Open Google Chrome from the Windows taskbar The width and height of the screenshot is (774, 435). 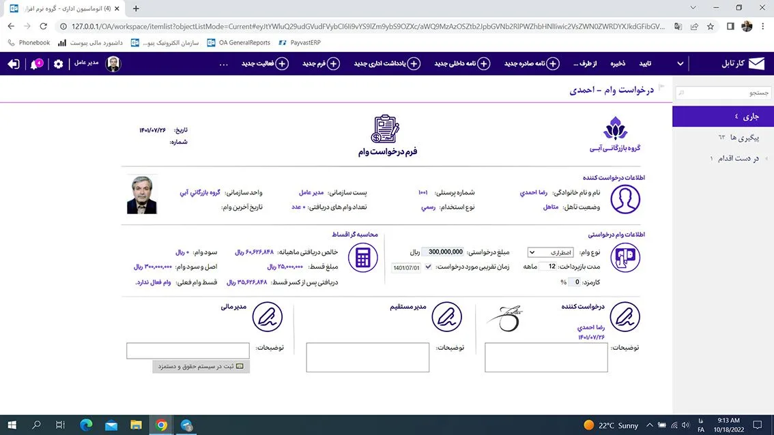coord(162,425)
